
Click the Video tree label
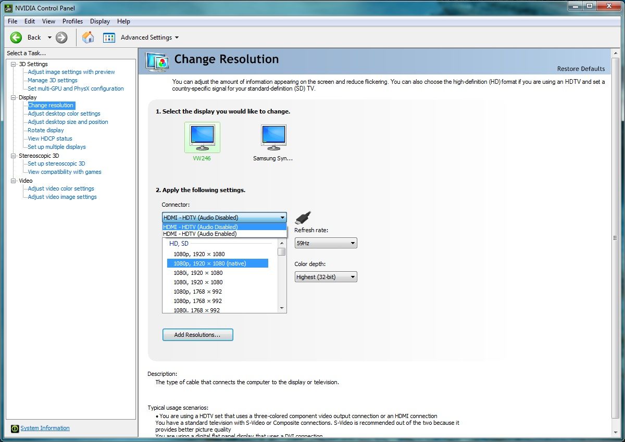click(26, 181)
